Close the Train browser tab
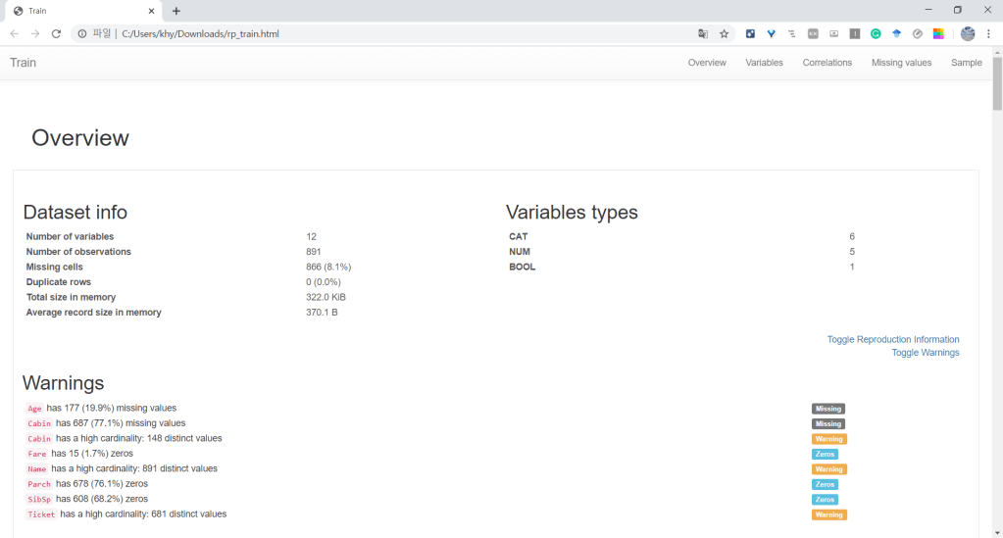The width and height of the screenshot is (1003, 538). pyautogui.click(x=152, y=11)
